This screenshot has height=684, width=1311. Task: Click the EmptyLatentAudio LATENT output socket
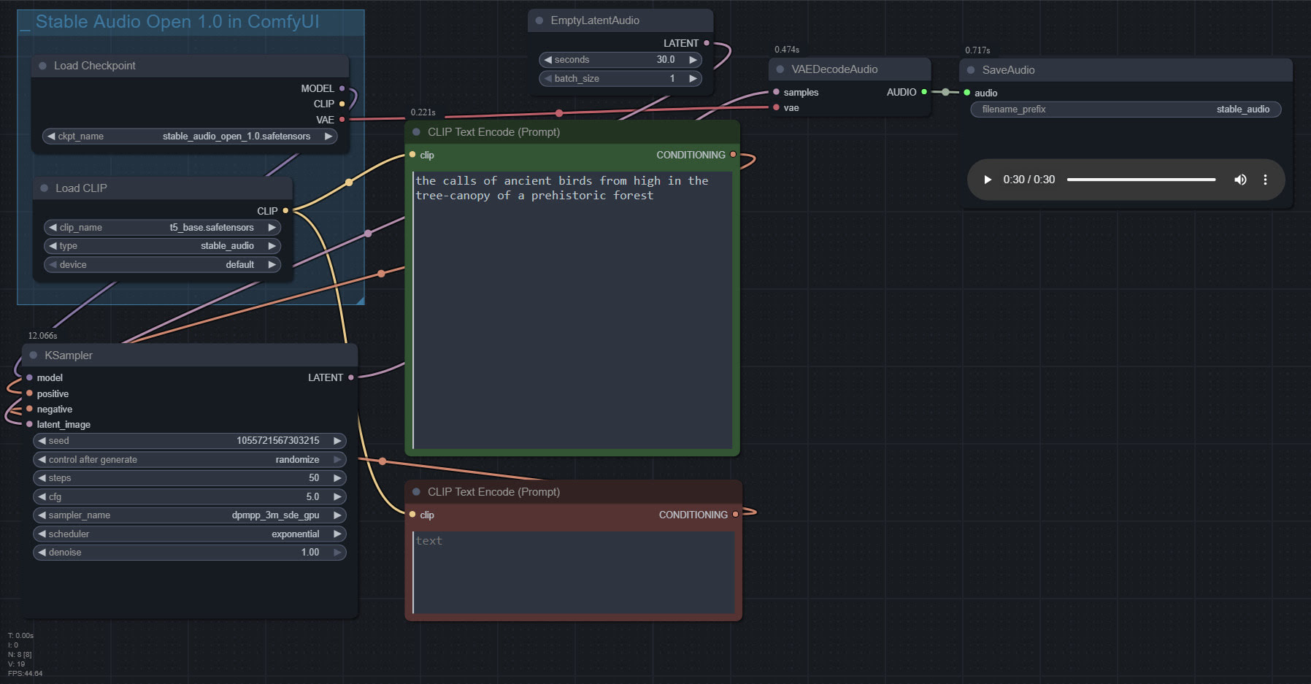[x=706, y=43]
